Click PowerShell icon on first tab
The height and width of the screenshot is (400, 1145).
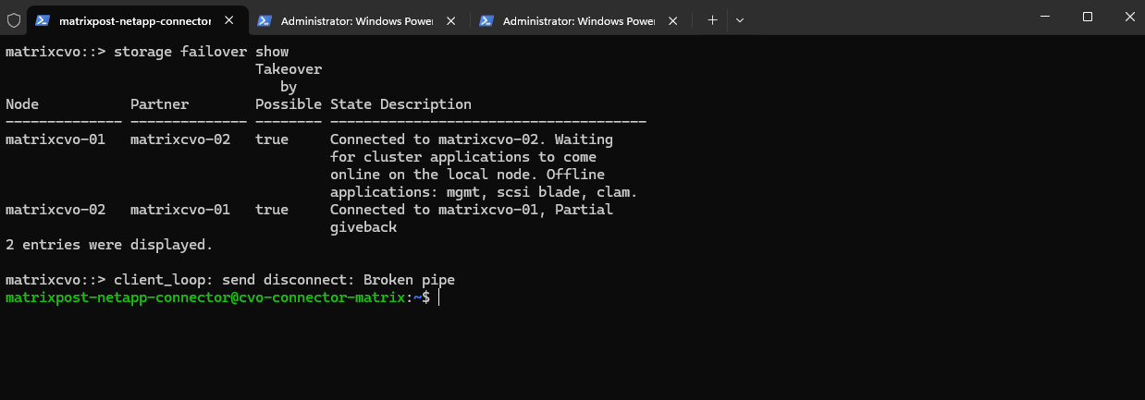click(x=43, y=19)
